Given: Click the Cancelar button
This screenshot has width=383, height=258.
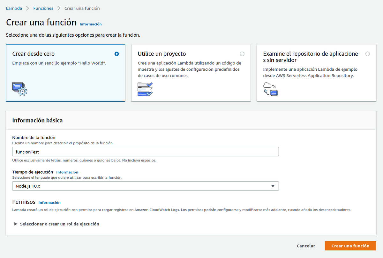Looking at the screenshot, I should 305,246.
